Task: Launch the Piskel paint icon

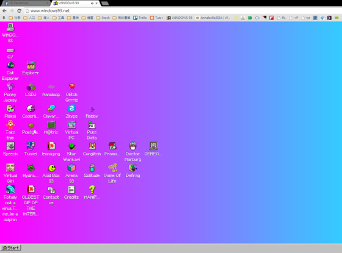Action: 10,109
